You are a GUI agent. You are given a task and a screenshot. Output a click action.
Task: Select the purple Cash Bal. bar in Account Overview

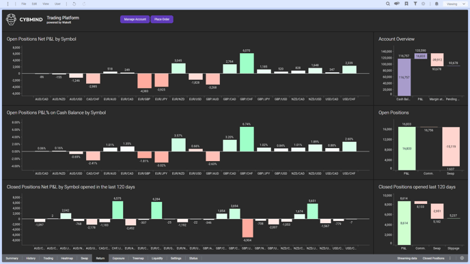[404, 77]
